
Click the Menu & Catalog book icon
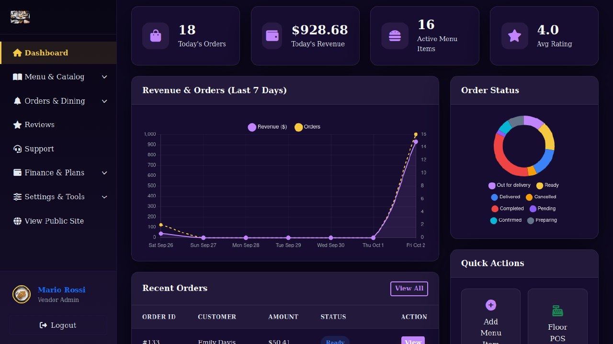click(18, 77)
